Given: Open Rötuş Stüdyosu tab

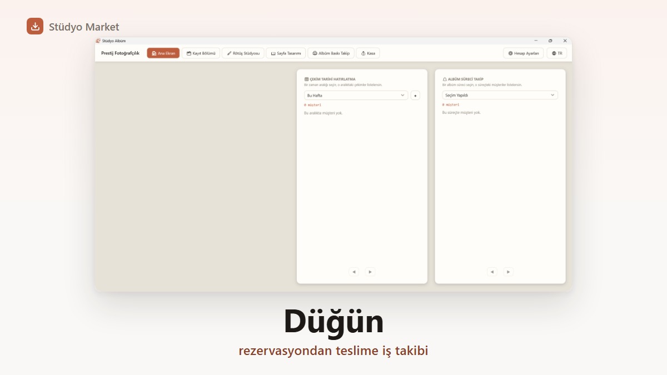Looking at the screenshot, I should 243,53.
